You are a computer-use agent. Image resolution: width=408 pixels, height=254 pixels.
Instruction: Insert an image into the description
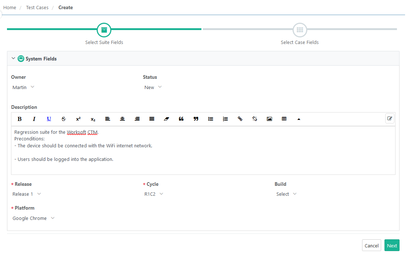(x=269, y=119)
